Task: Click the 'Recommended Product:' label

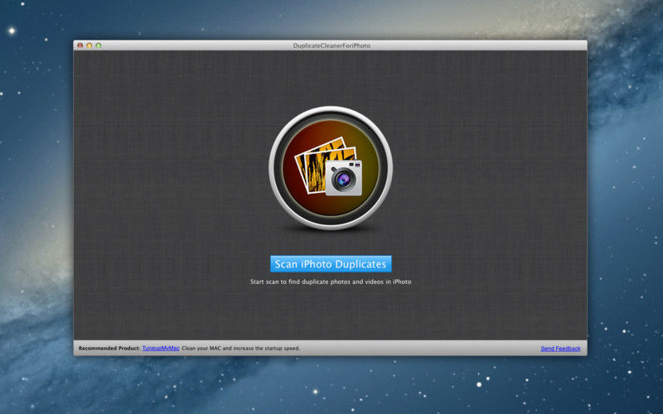Action: click(109, 348)
